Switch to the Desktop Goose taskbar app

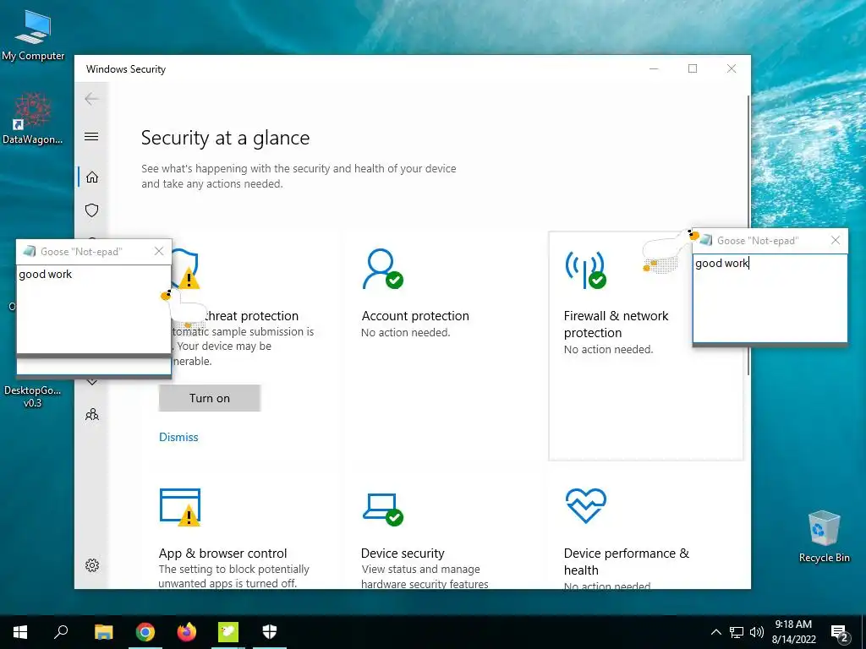tap(228, 632)
